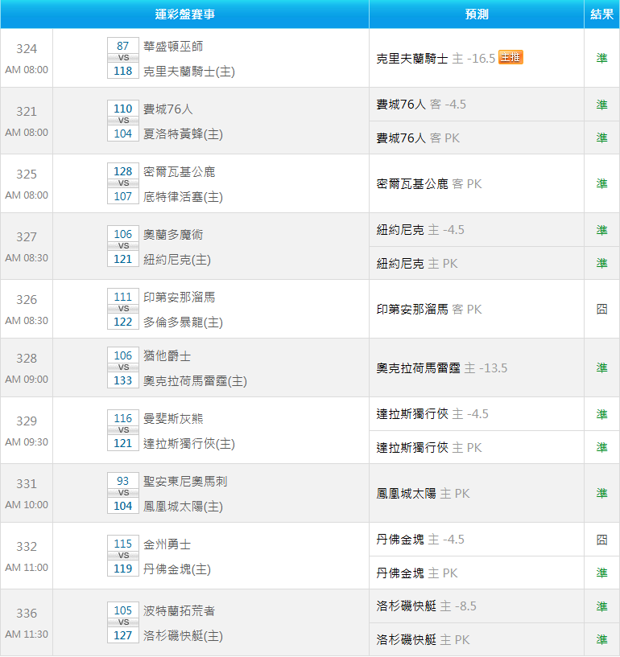Click prediction 克里夫蘭騎士 主 -16.5
Viewport: 620px width, 657px height.
436,58
